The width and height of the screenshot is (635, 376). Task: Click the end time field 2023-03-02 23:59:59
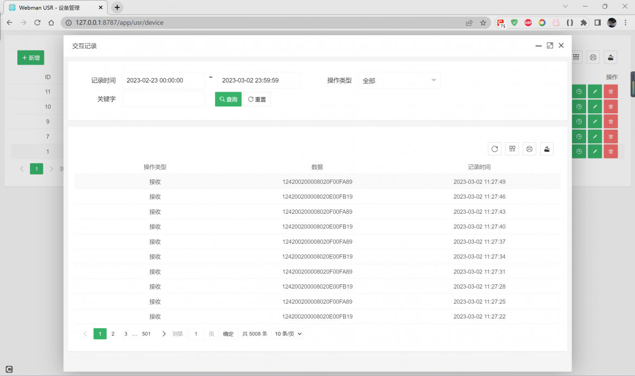click(x=259, y=80)
